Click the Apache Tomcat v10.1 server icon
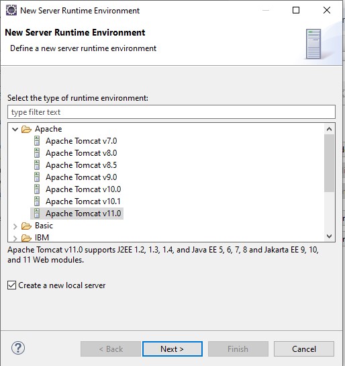 [x=37, y=201]
